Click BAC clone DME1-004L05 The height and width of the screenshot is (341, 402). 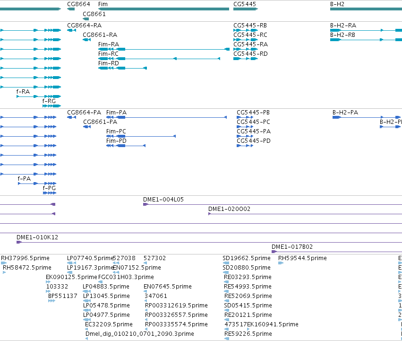tap(163, 200)
